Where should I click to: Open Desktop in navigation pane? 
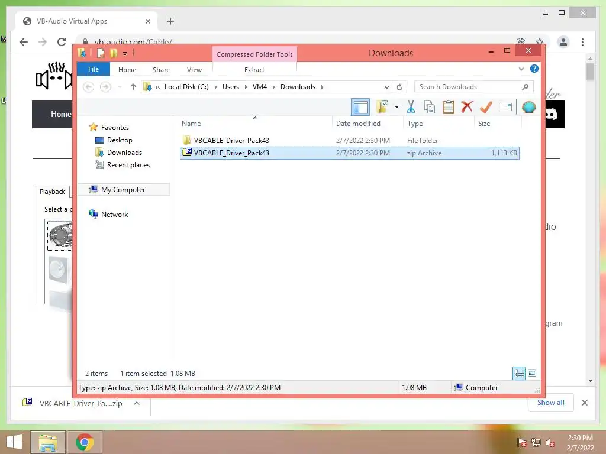click(120, 140)
